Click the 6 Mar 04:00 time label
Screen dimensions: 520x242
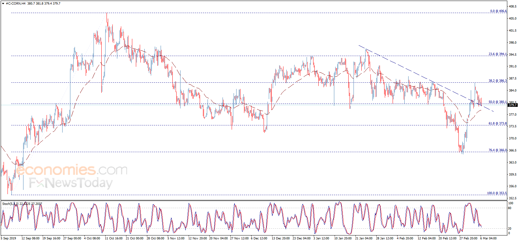click(x=488, y=238)
